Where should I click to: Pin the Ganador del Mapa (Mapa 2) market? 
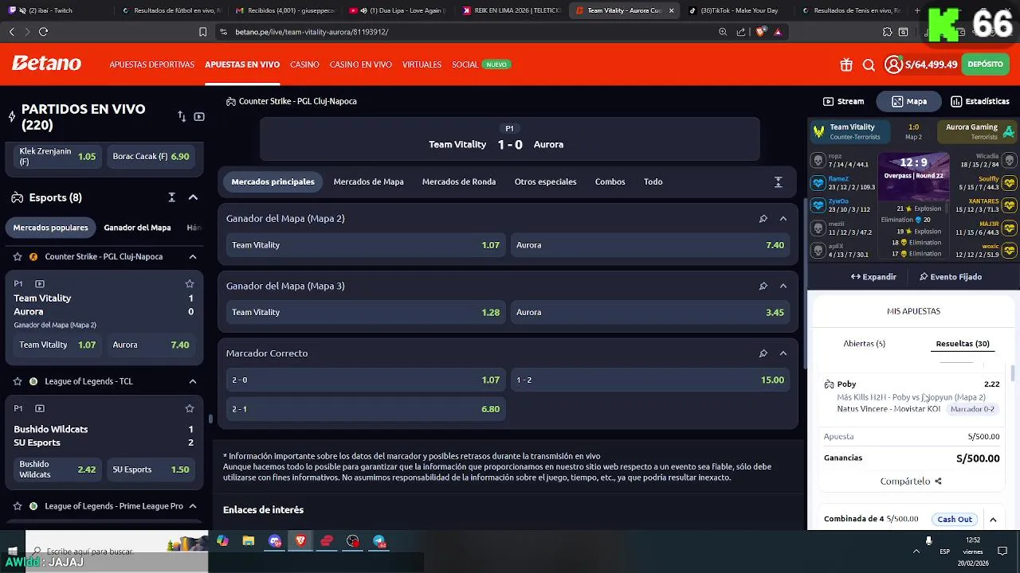763,219
